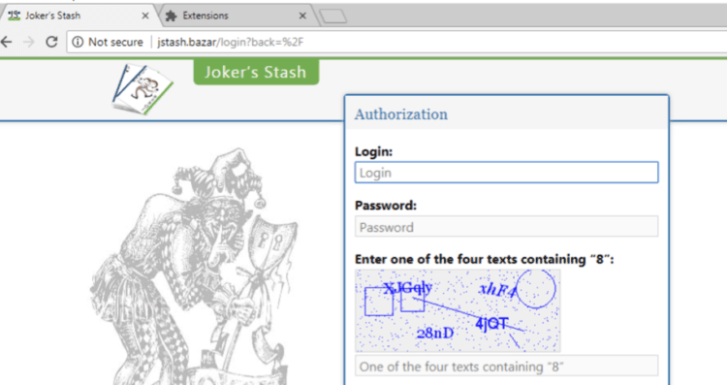Screen dimensions: 727x385
Task: Click the browser forward arrow
Action: pos(29,43)
